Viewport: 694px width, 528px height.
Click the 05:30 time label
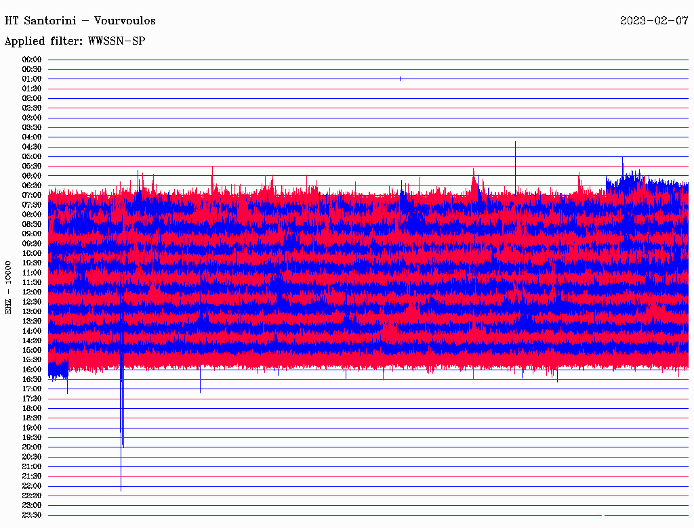click(32, 167)
